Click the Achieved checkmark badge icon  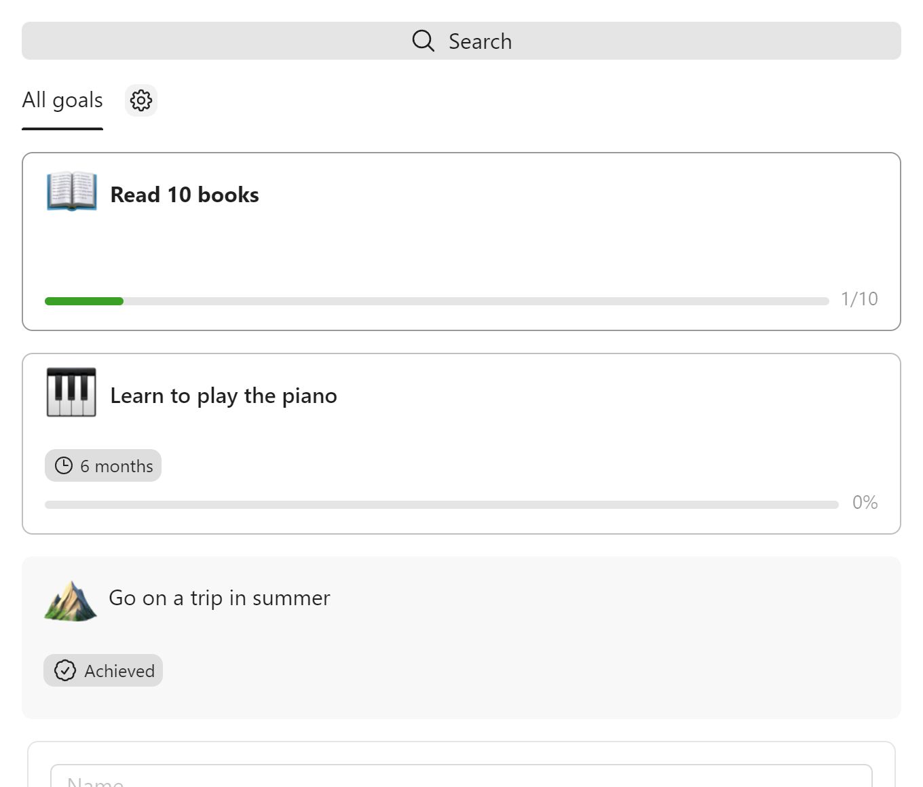(65, 670)
